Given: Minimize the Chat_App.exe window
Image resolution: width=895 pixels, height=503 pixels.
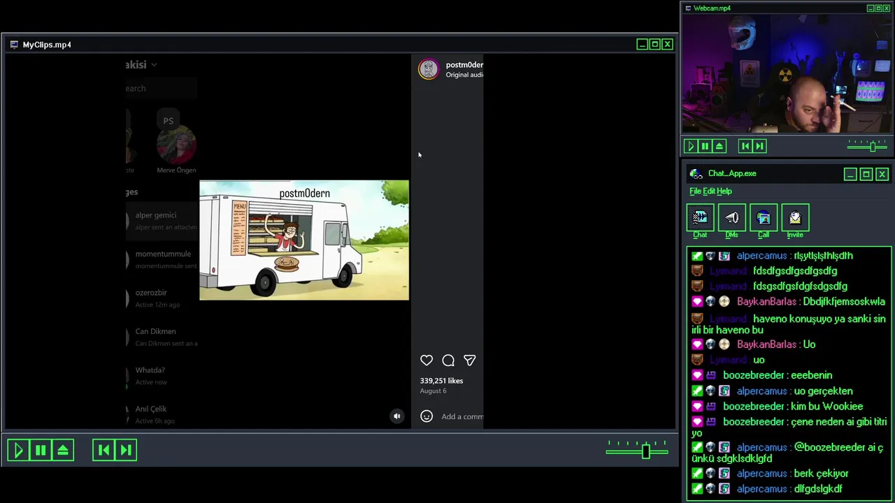Looking at the screenshot, I should (850, 174).
